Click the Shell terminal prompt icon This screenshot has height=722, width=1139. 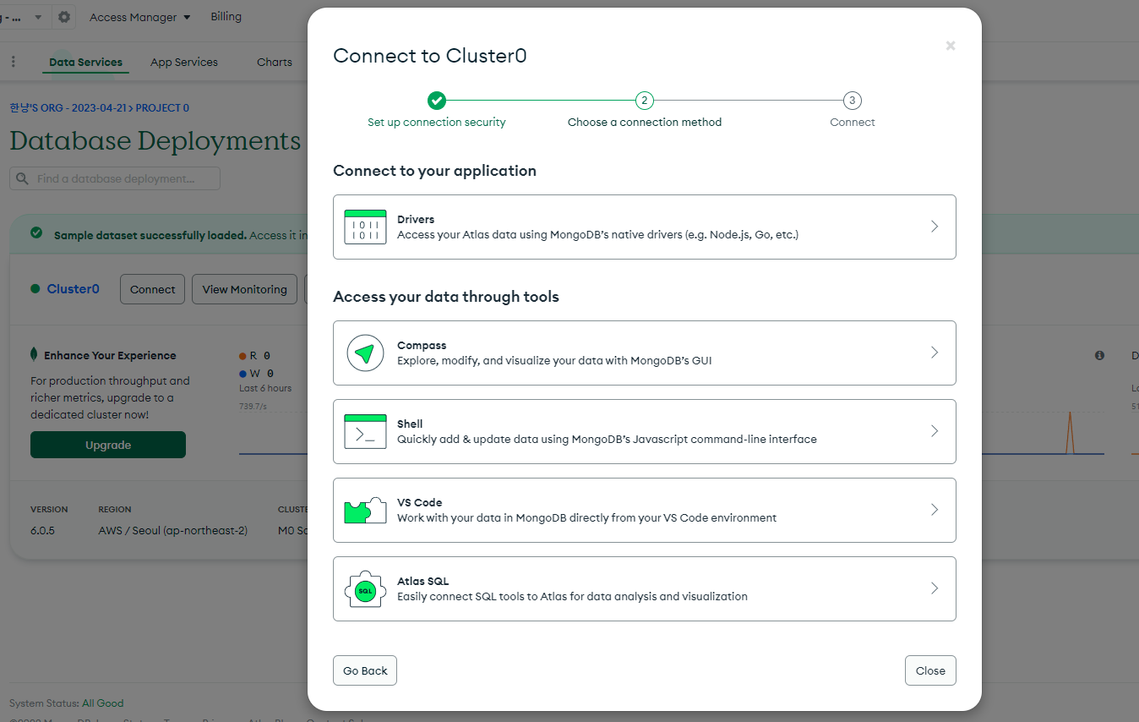(x=365, y=431)
